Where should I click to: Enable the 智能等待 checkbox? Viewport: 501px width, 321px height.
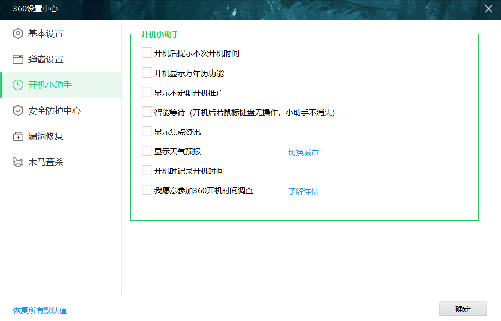(x=147, y=112)
